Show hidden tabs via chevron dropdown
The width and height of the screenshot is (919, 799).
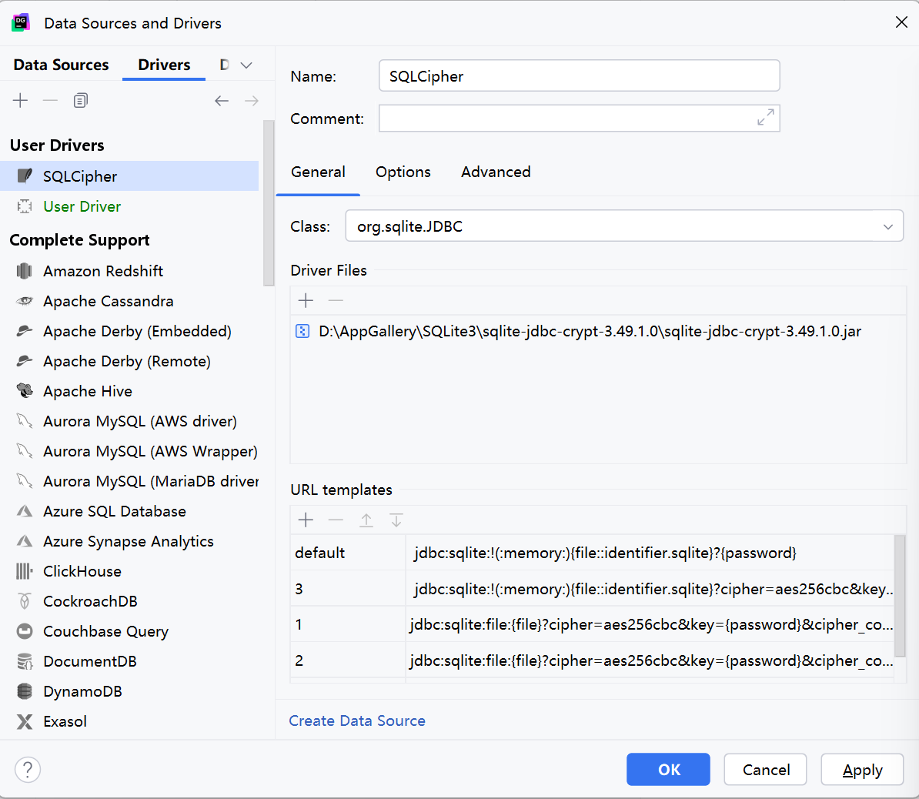pyautogui.click(x=246, y=65)
